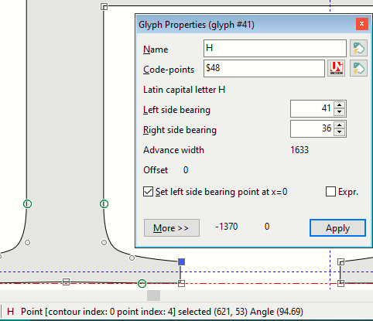The image size is (373, 321).
Task: Close the Glyph Properties dialog
Action: 361,24
